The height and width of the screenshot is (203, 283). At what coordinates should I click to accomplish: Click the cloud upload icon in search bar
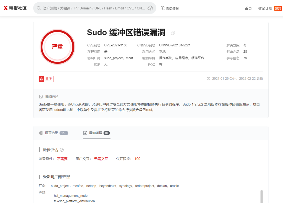[150, 8]
